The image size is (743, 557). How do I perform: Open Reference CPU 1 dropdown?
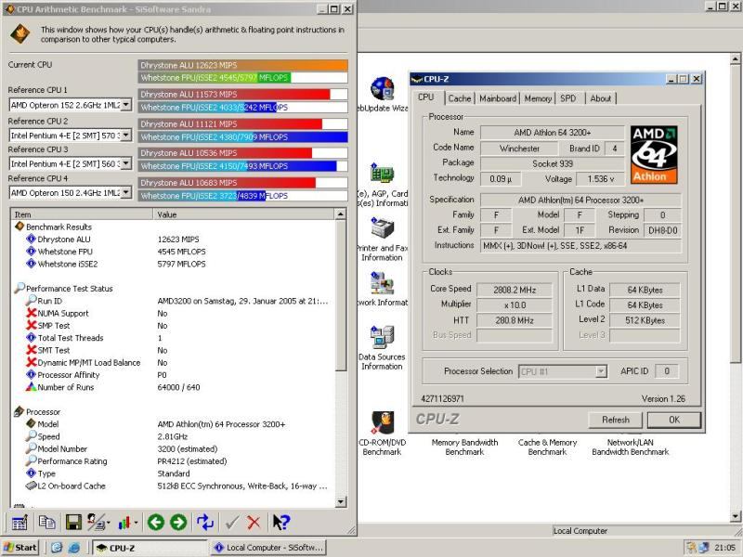[126, 105]
